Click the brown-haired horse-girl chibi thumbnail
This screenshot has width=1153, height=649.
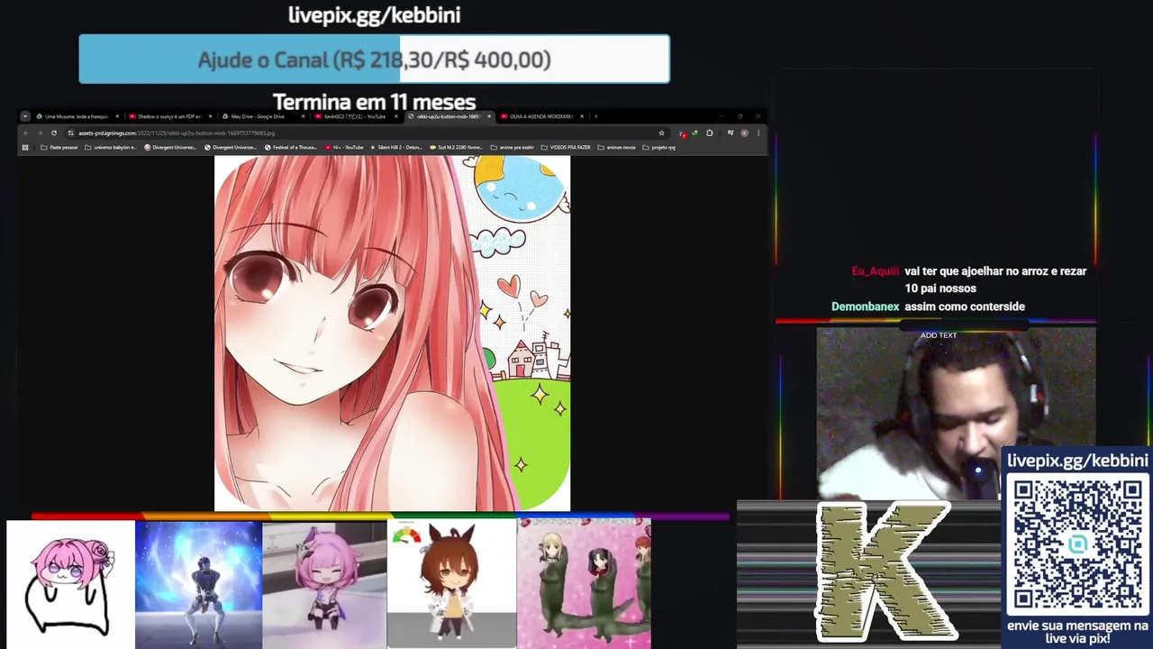pyautogui.click(x=451, y=584)
